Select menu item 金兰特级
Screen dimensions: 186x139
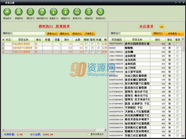coord(145,68)
